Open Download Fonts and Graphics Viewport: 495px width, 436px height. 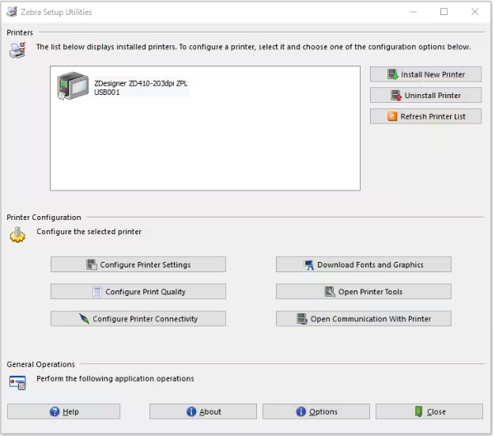pos(364,264)
